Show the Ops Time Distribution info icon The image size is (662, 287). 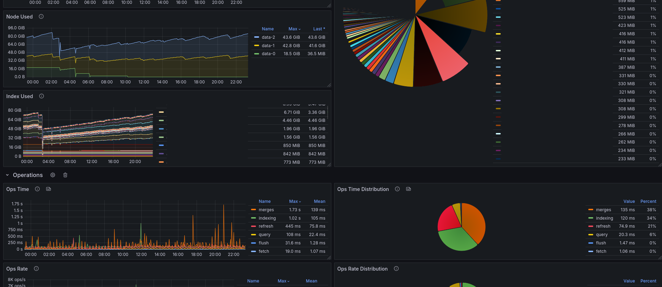coord(397,189)
